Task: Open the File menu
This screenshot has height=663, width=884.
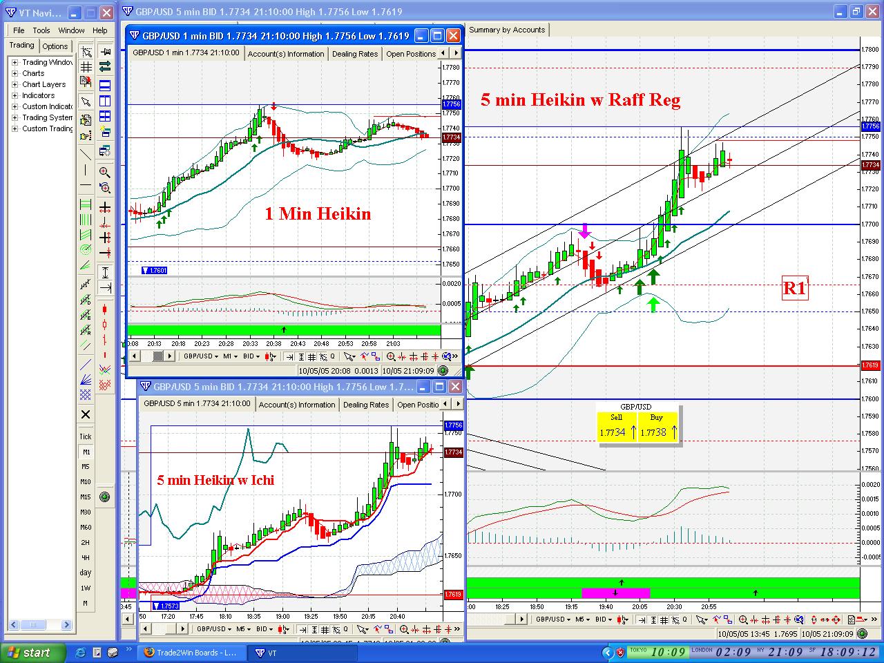Action: (19, 30)
